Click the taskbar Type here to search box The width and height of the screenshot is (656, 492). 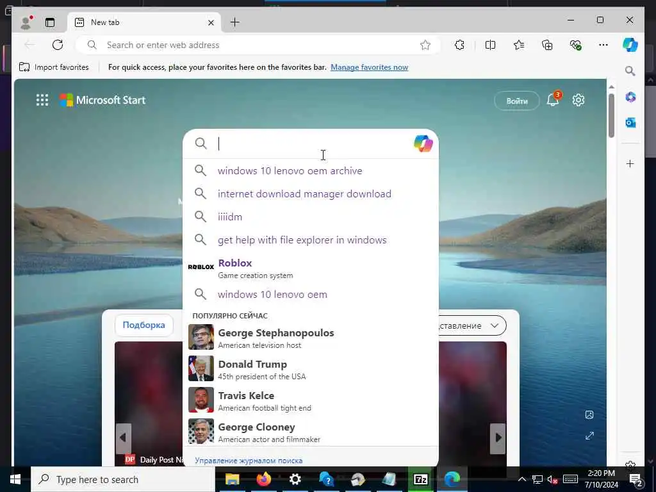pyautogui.click(x=123, y=479)
